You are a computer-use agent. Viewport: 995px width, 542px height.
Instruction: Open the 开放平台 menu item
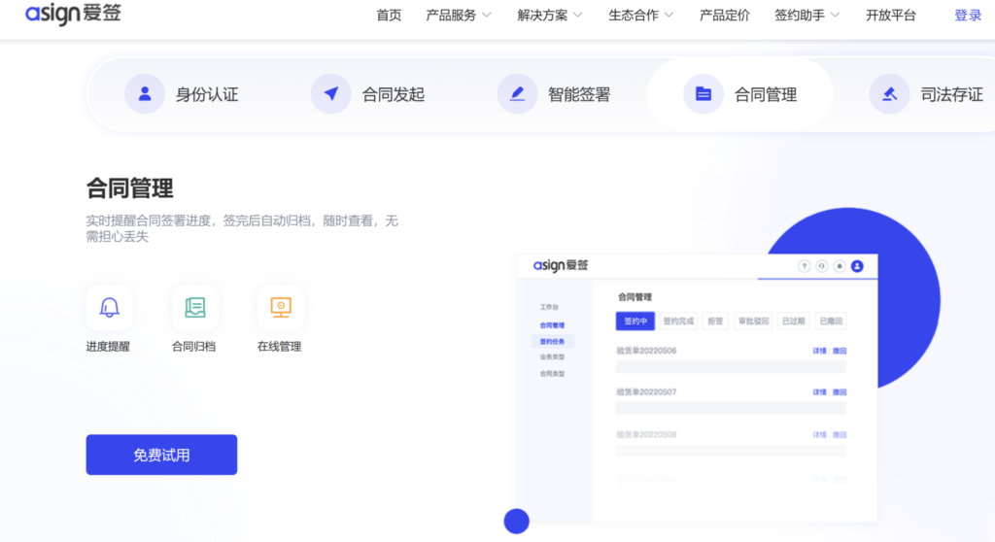coord(891,16)
